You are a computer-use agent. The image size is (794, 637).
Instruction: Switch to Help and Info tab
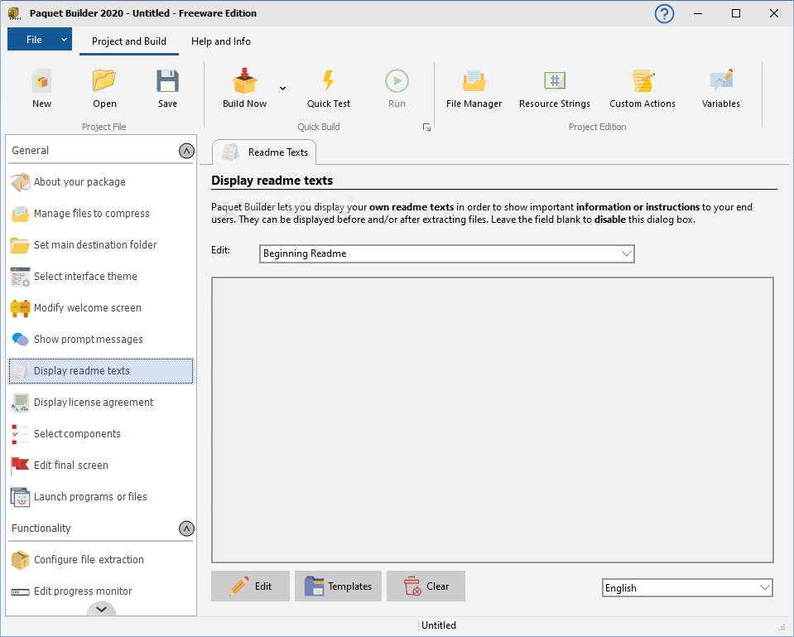click(x=221, y=41)
